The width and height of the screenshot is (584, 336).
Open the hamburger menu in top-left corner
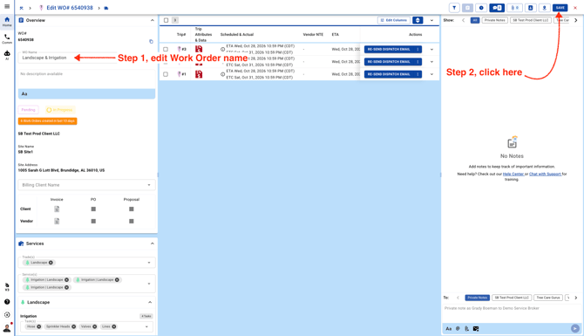(7, 6)
